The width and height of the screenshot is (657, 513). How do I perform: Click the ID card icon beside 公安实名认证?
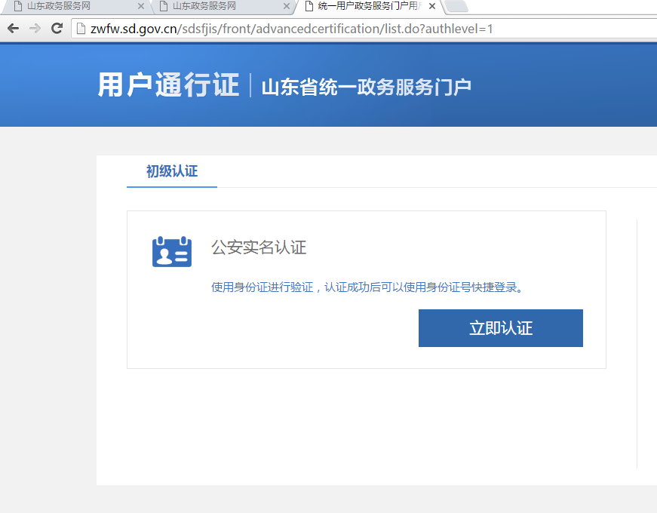pos(172,252)
